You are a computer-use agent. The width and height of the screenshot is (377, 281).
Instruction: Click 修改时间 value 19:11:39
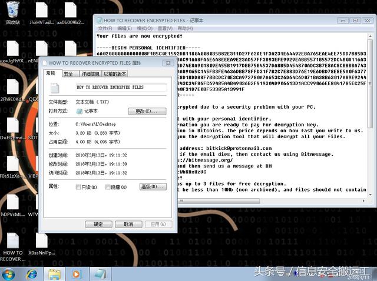click(101, 164)
